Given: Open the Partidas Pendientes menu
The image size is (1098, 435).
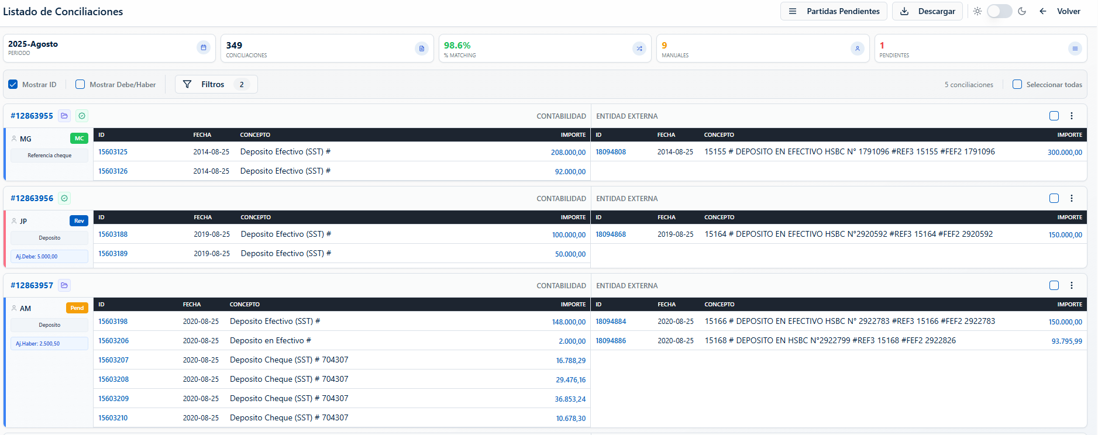Looking at the screenshot, I should tap(834, 11).
